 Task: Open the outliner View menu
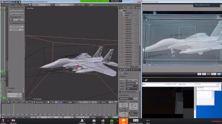[126, 8]
